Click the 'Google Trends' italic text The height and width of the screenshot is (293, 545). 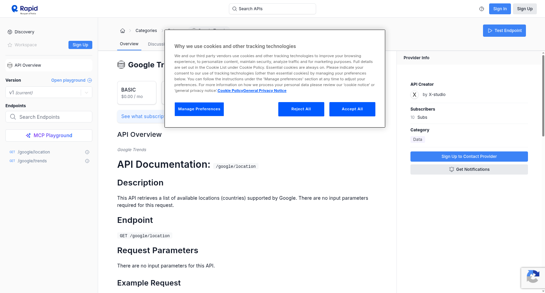(132, 150)
